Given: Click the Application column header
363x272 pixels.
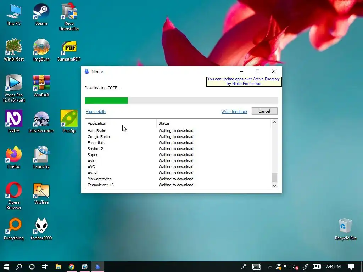Looking at the screenshot, I should (x=121, y=123).
